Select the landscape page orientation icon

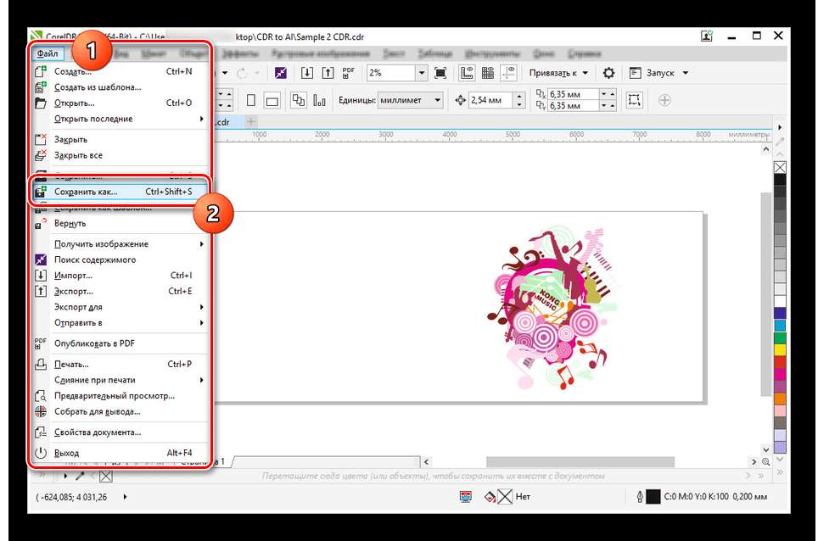(272, 100)
